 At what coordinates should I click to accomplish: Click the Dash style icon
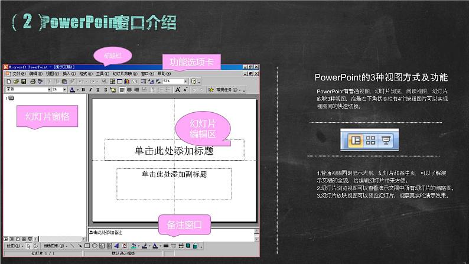173,246
